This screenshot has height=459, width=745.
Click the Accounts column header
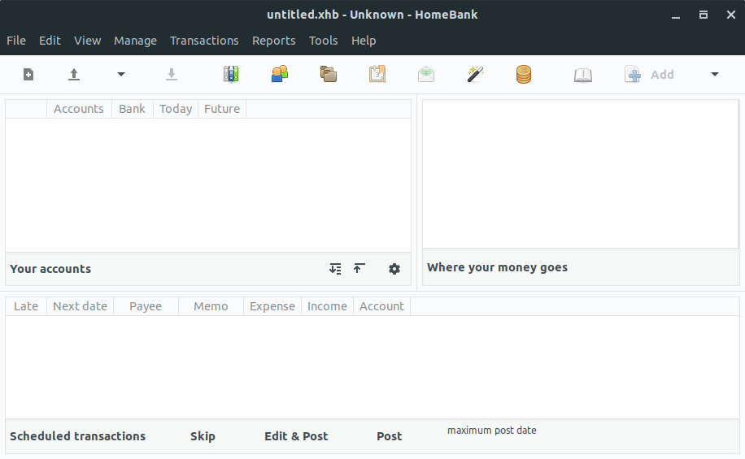(x=79, y=109)
